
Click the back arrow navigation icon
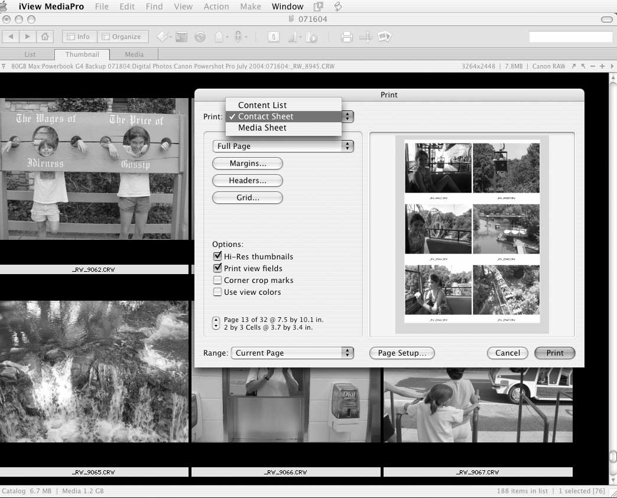(x=11, y=37)
